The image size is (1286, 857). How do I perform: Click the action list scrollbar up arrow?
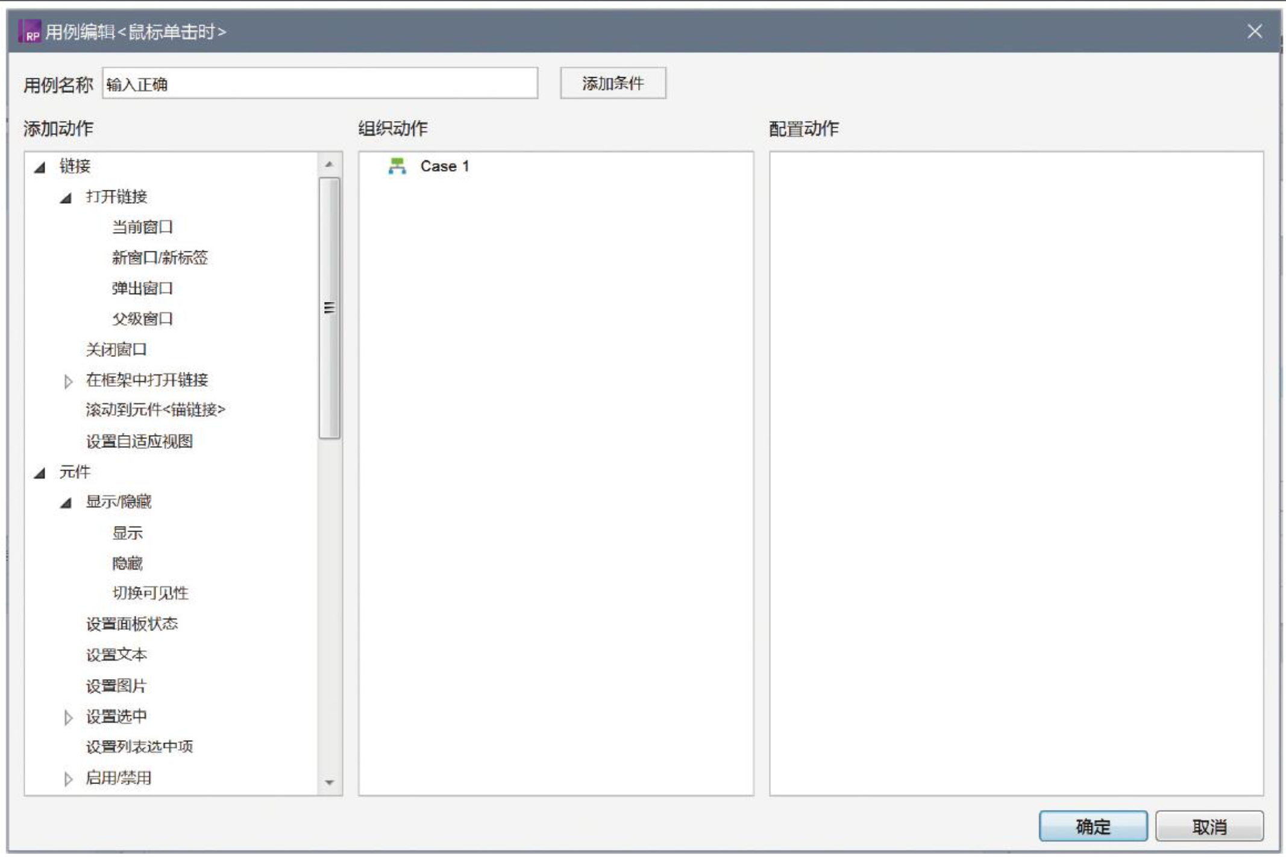(329, 164)
